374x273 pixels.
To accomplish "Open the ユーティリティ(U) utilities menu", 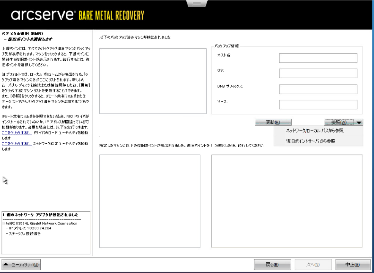I will (21, 264).
